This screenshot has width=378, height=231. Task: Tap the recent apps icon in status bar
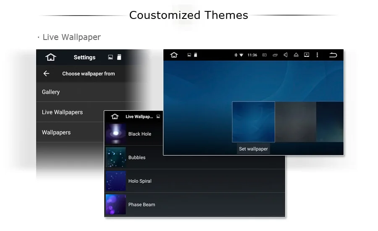[275, 55]
